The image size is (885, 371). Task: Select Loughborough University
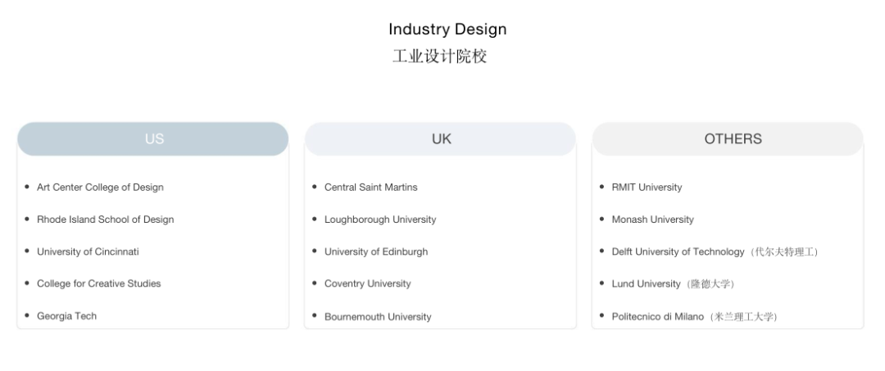(x=380, y=219)
